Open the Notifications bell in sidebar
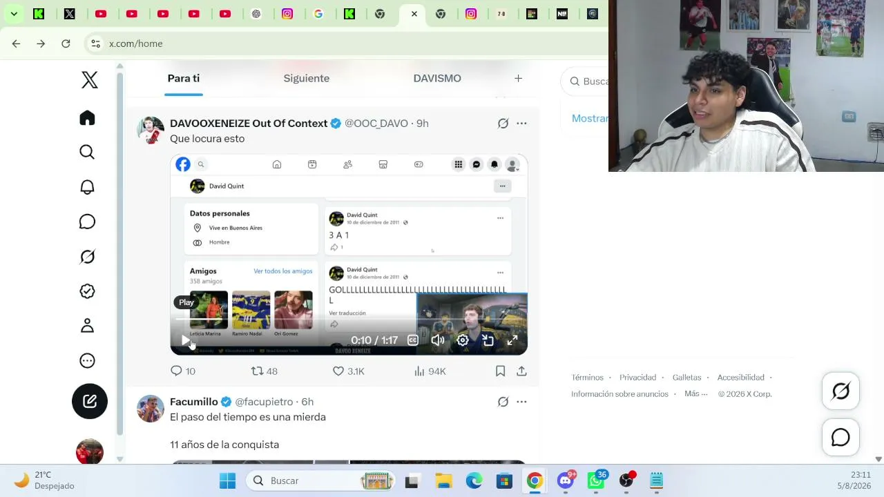 click(x=87, y=187)
